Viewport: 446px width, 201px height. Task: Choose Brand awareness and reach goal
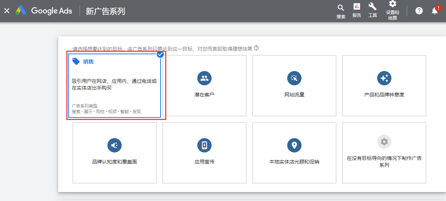[x=115, y=153]
